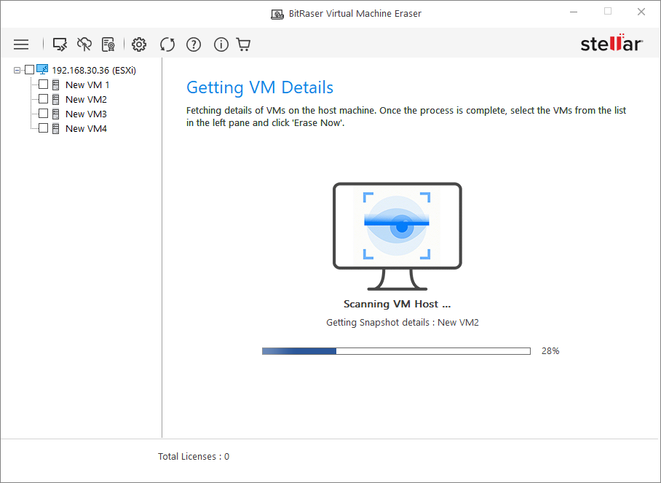Close the BitRaser window
This screenshot has width=661, height=483.
[641, 12]
